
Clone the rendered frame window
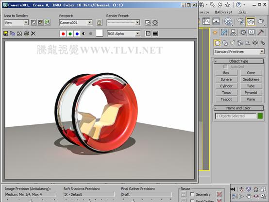(x=19, y=34)
